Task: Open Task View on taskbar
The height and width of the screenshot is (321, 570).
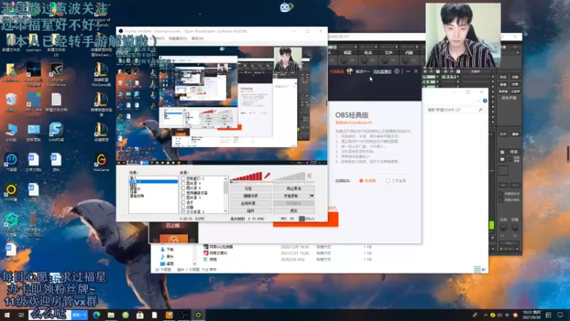Action: (x=21, y=315)
